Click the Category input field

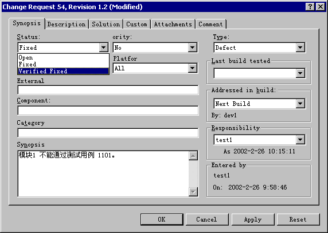tap(108, 133)
